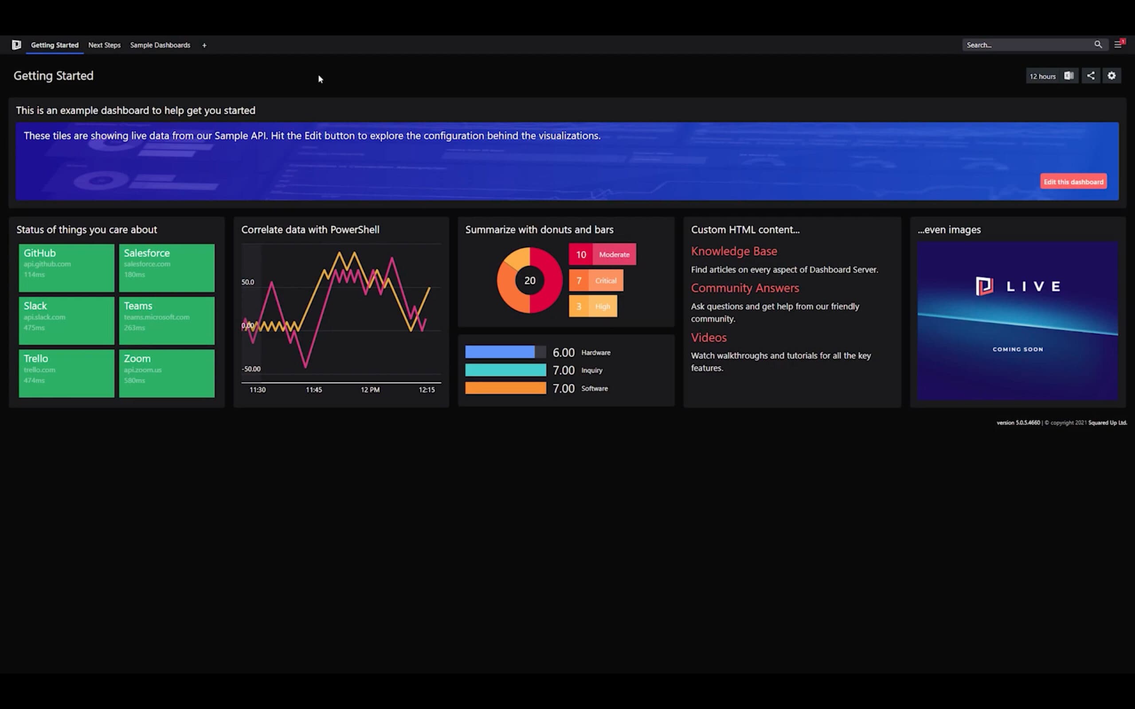Click the Edit this dashboard button
The width and height of the screenshot is (1135, 709).
pos(1073,182)
